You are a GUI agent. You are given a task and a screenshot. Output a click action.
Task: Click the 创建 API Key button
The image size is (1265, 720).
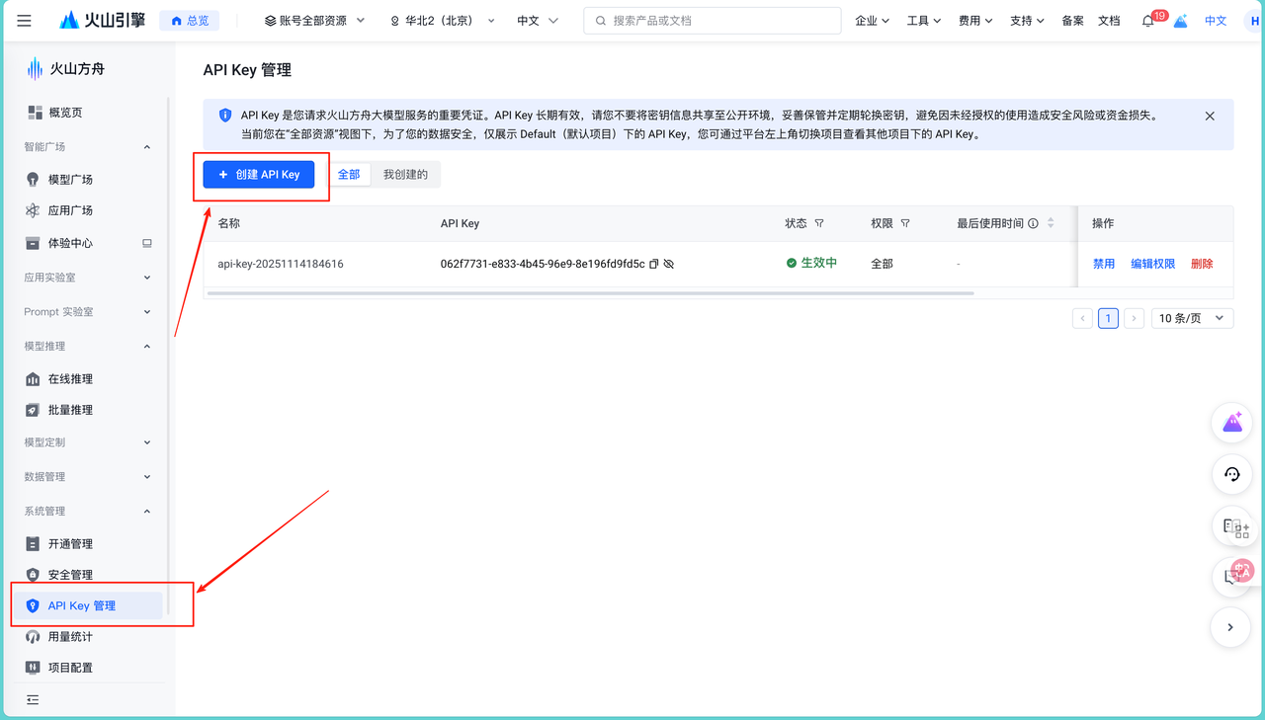[x=259, y=173]
